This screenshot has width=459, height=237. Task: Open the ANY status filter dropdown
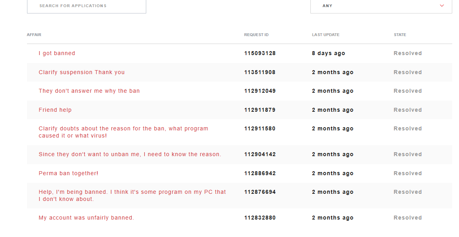(x=381, y=6)
